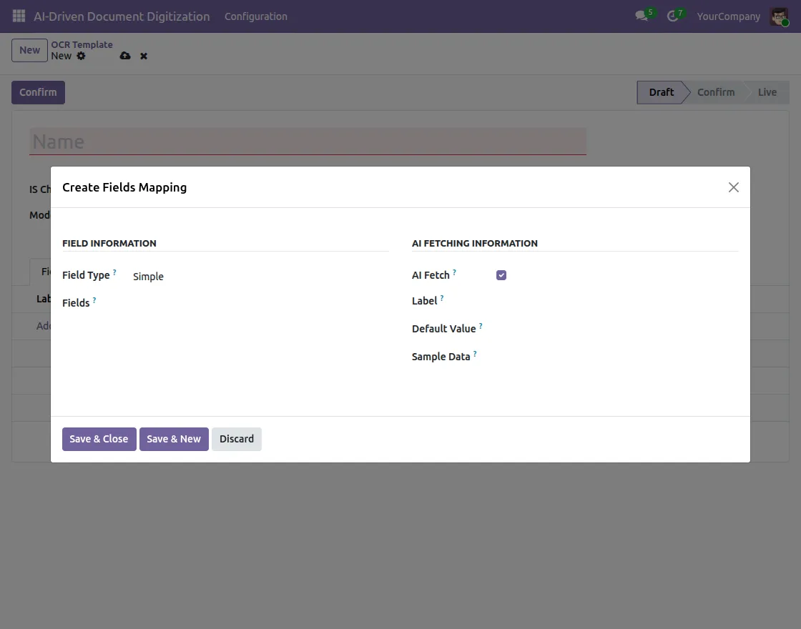Click the Sample Data input field
Screen dimensions: 801x629
[616, 357]
